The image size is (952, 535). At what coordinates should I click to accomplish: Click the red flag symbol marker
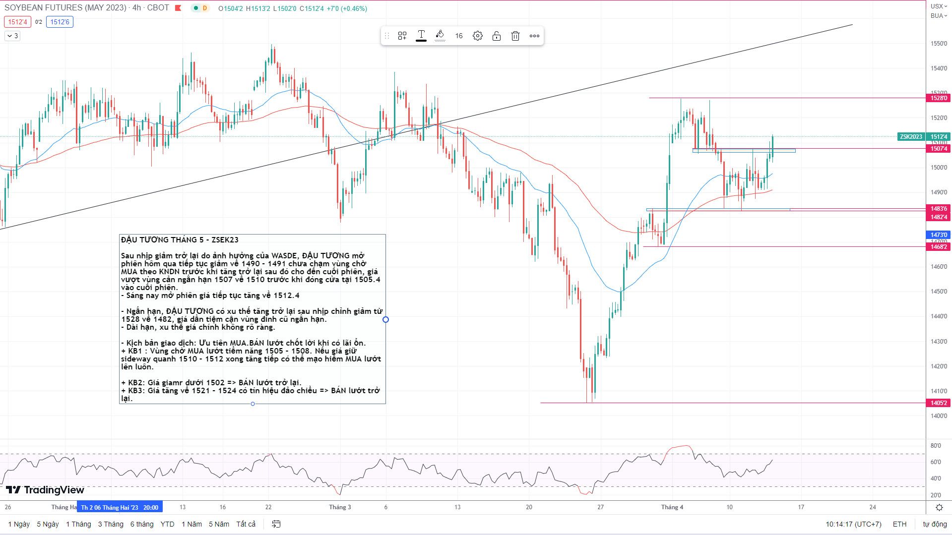(x=178, y=8)
